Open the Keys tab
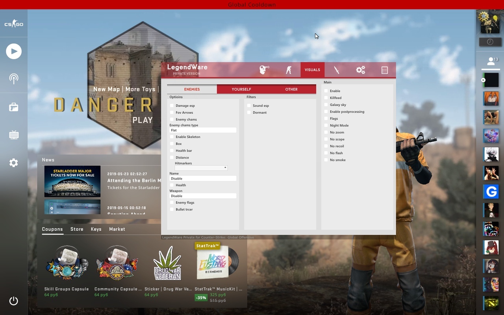This screenshot has height=315, width=504. (x=96, y=229)
